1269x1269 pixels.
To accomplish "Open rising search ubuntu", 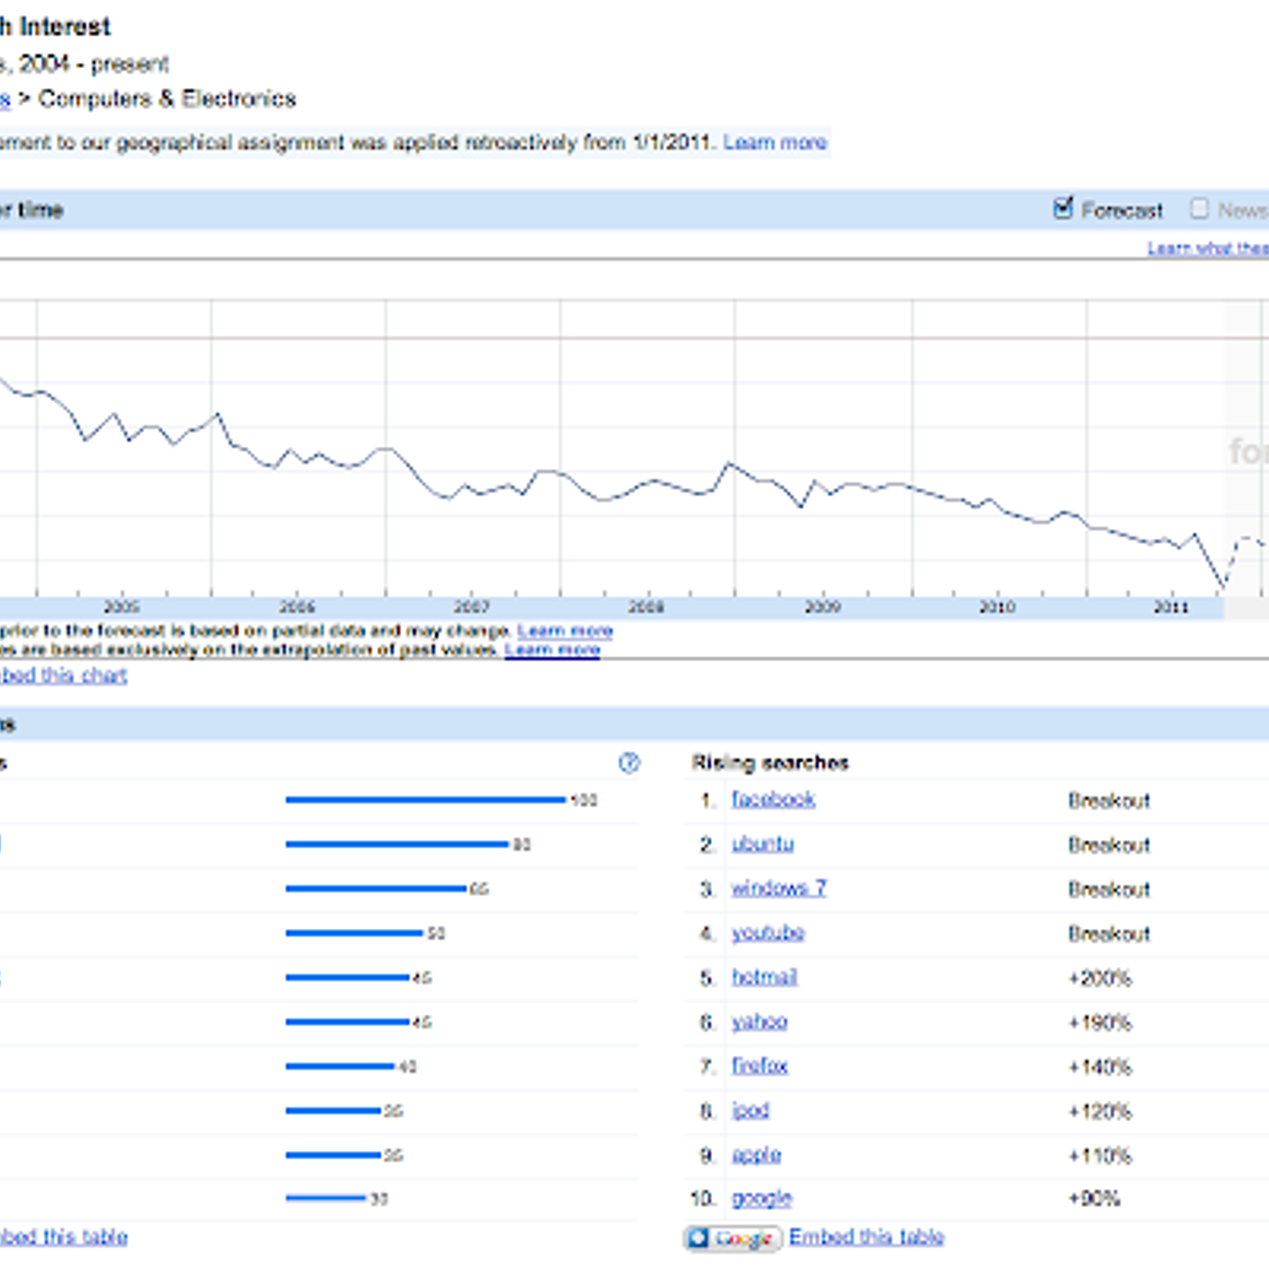I will 762,844.
